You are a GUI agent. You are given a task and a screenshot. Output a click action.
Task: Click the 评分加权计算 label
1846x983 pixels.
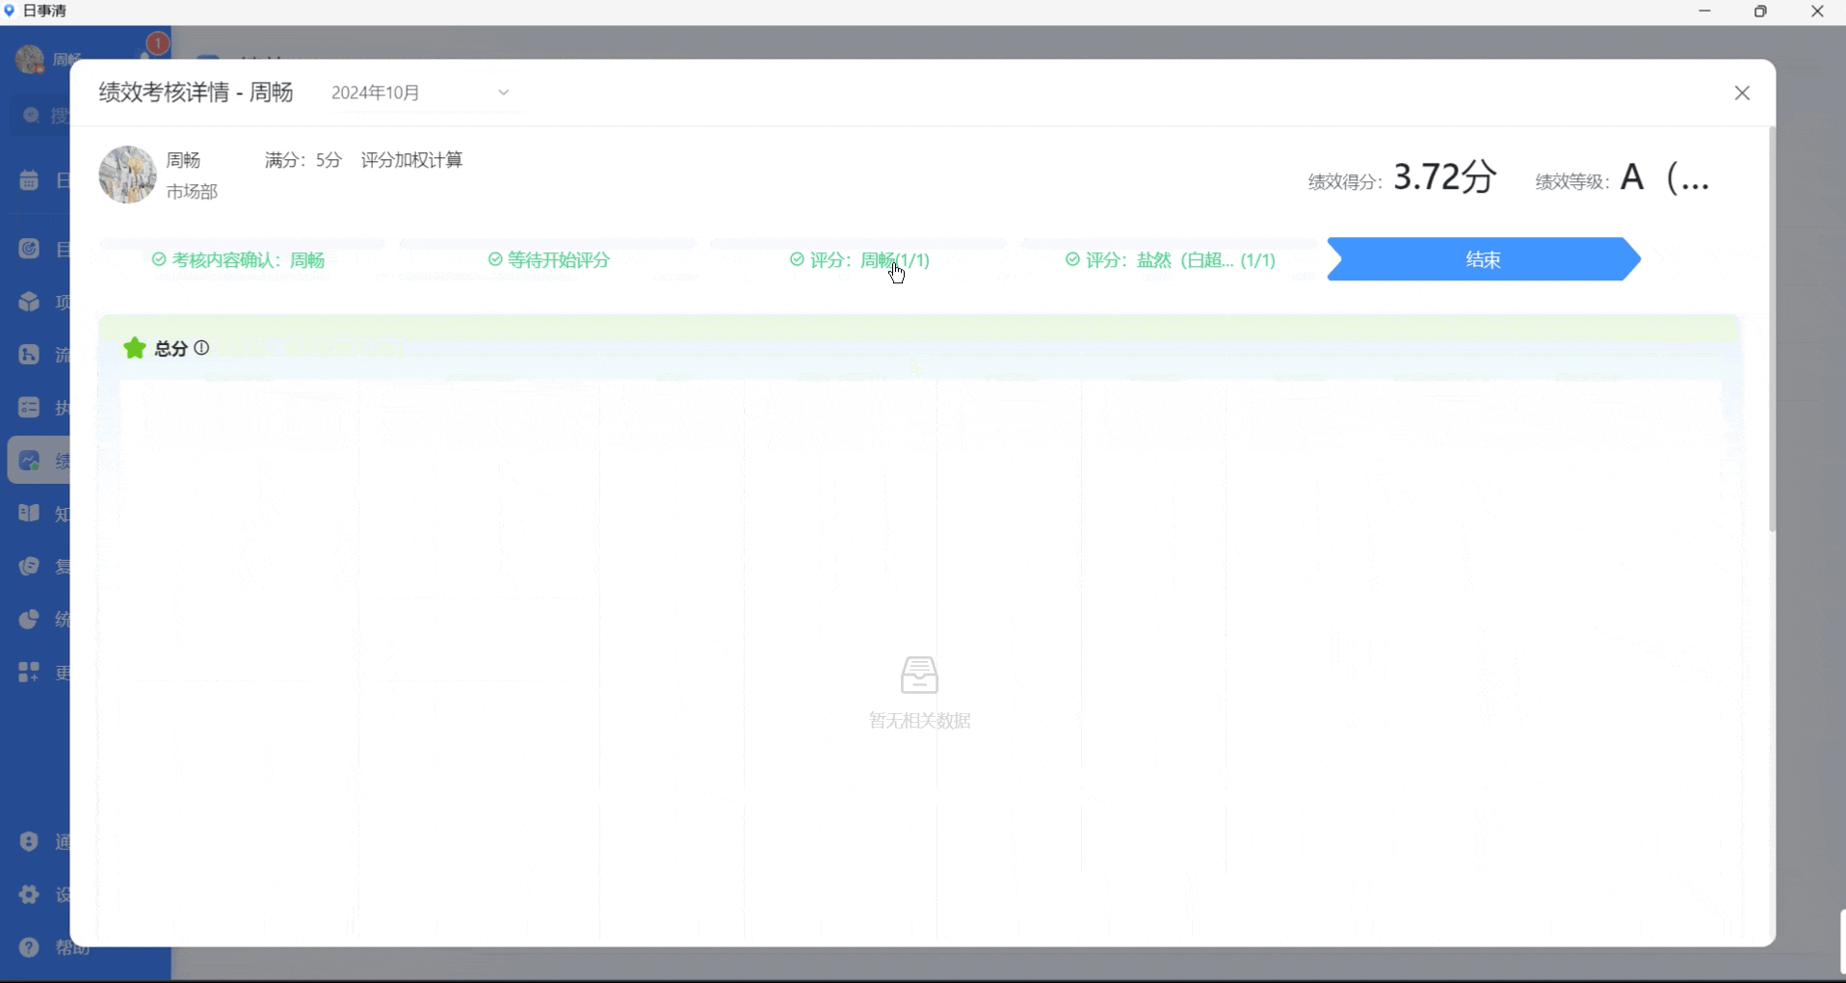point(411,160)
